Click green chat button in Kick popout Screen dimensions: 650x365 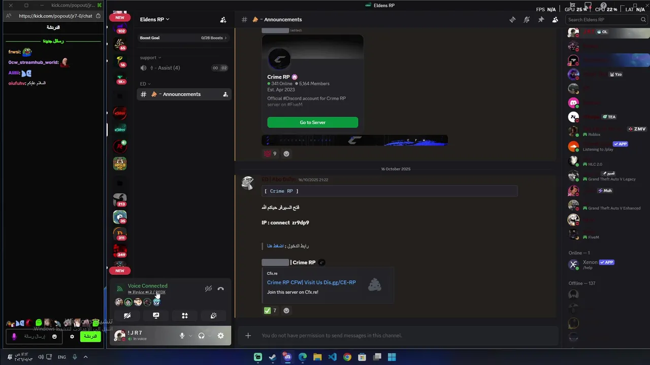[x=90, y=337]
